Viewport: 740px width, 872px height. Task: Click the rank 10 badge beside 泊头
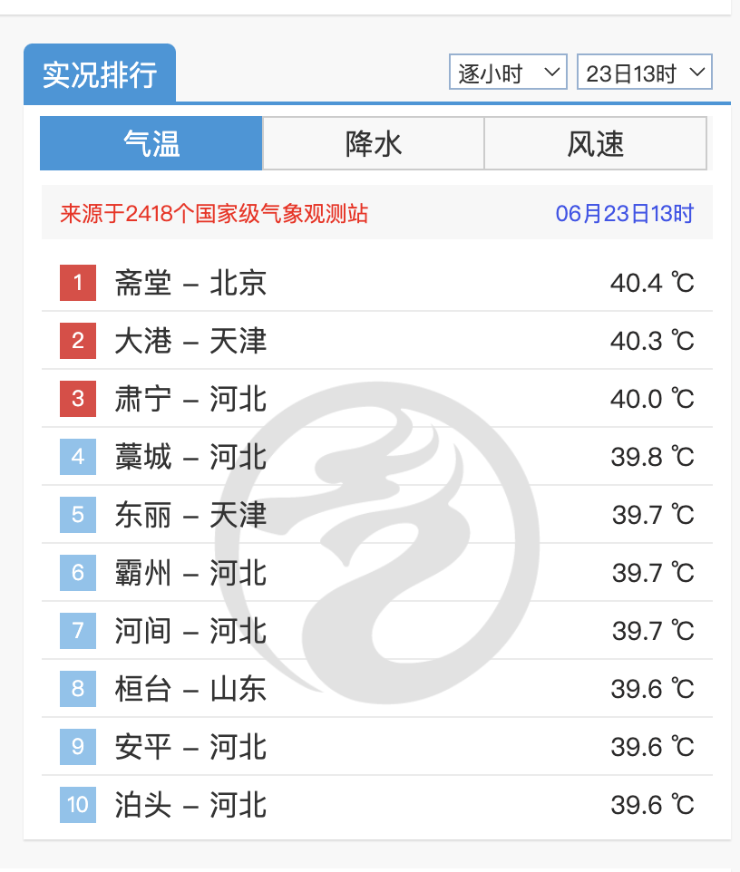point(77,805)
